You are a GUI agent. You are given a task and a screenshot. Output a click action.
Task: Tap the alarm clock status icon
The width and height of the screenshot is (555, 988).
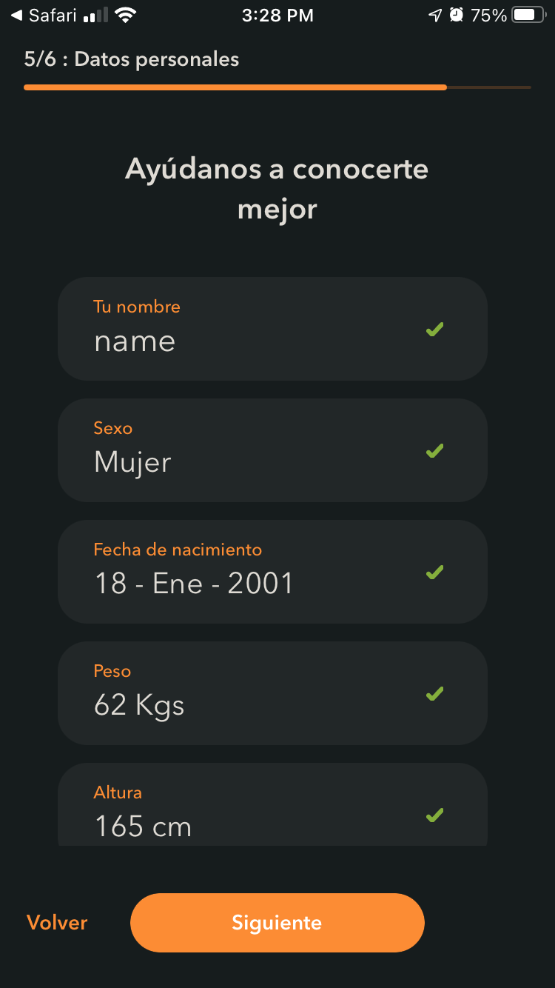(457, 15)
